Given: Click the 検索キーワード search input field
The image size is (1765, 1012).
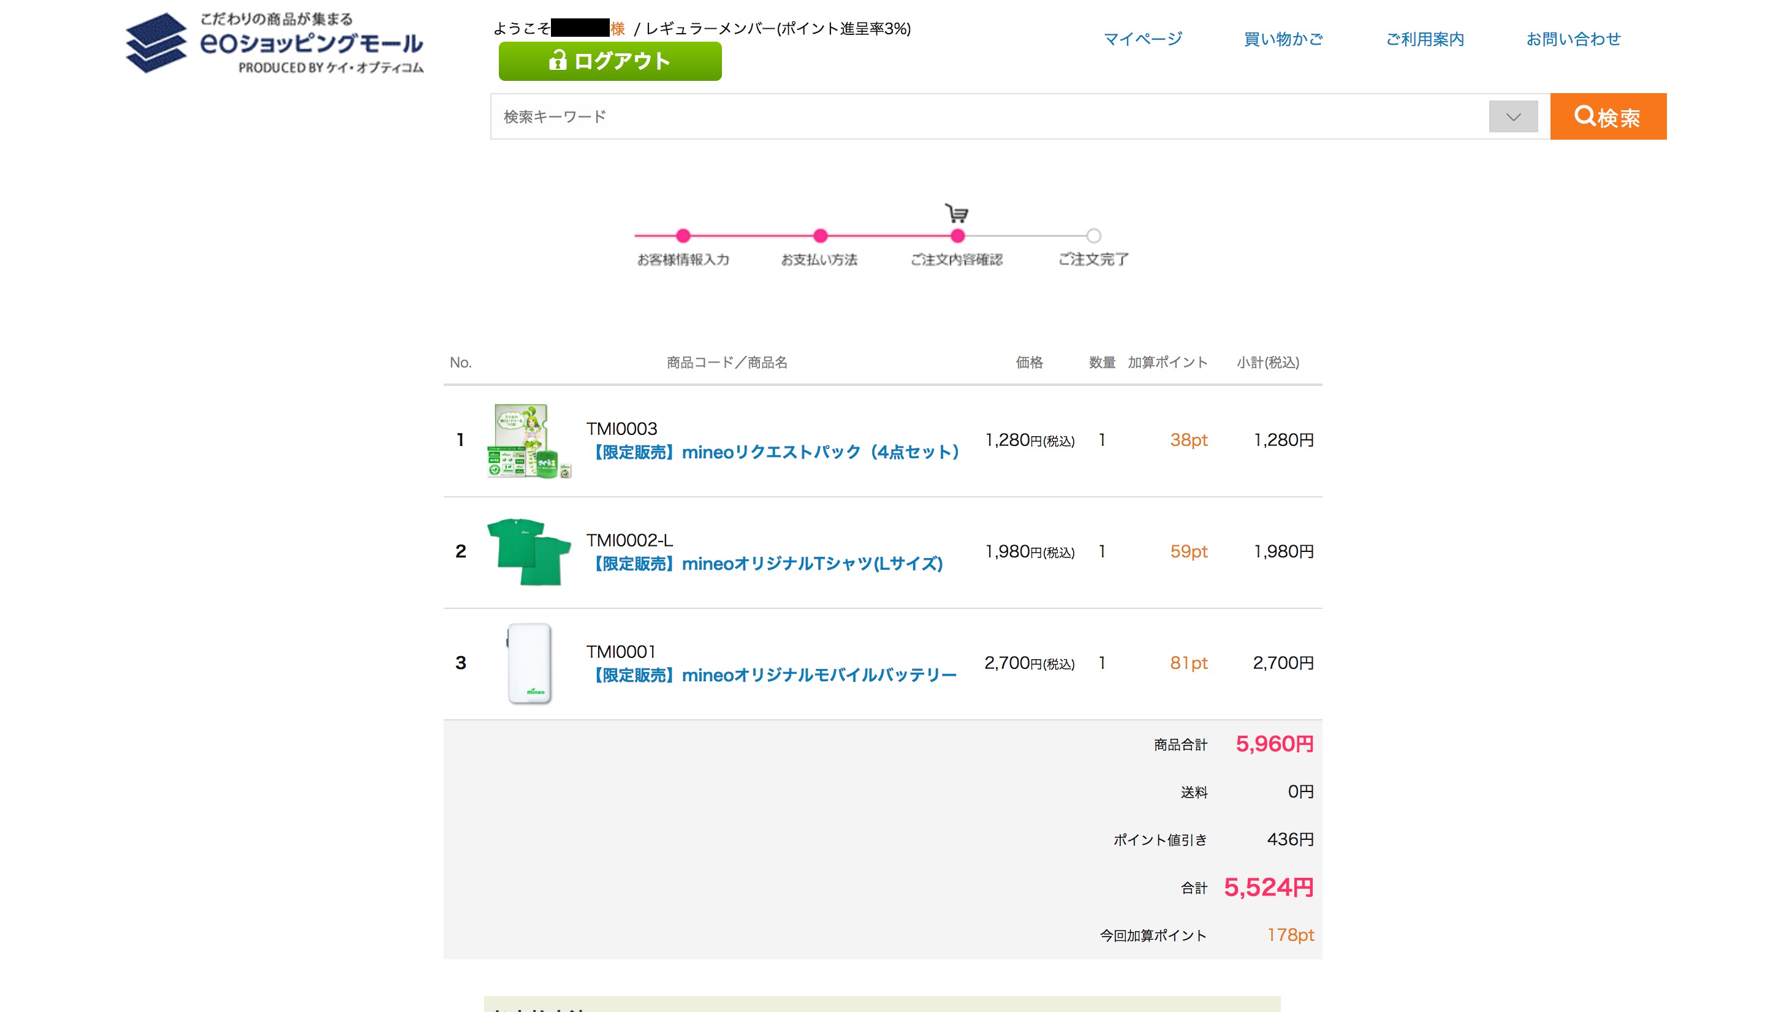Looking at the screenshot, I should 987,117.
